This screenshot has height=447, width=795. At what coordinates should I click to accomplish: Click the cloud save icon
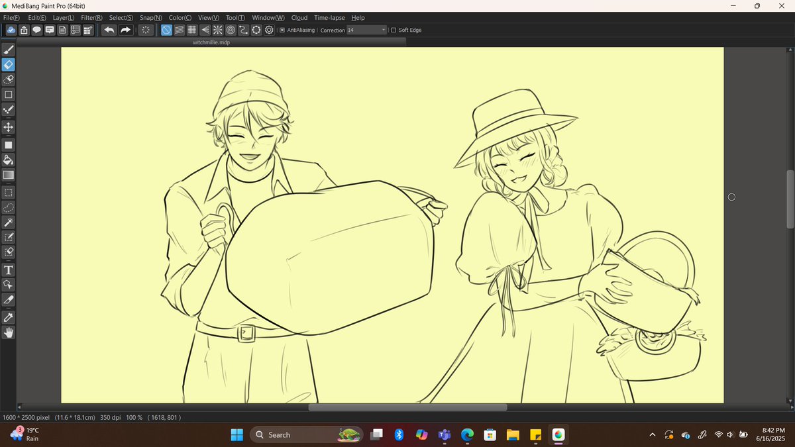(x=11, y=30)
